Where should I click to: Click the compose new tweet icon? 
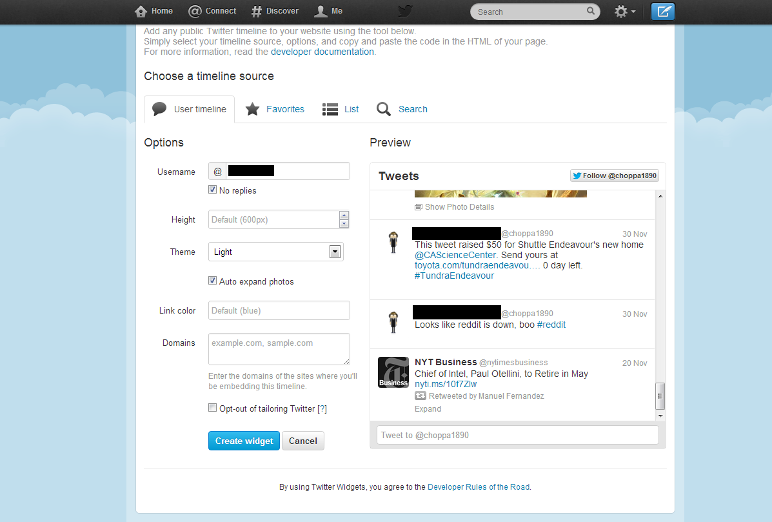(x=663, y=12)
